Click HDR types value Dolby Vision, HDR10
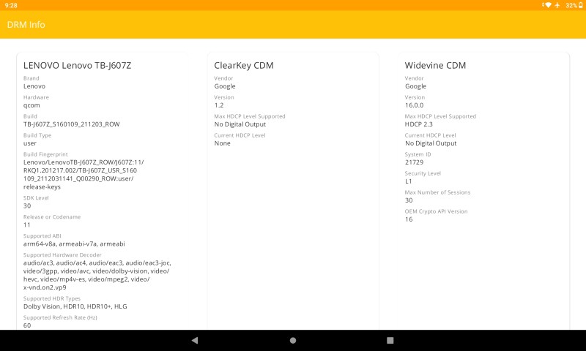This screenshot has width=586, height=351. (75, 306)
